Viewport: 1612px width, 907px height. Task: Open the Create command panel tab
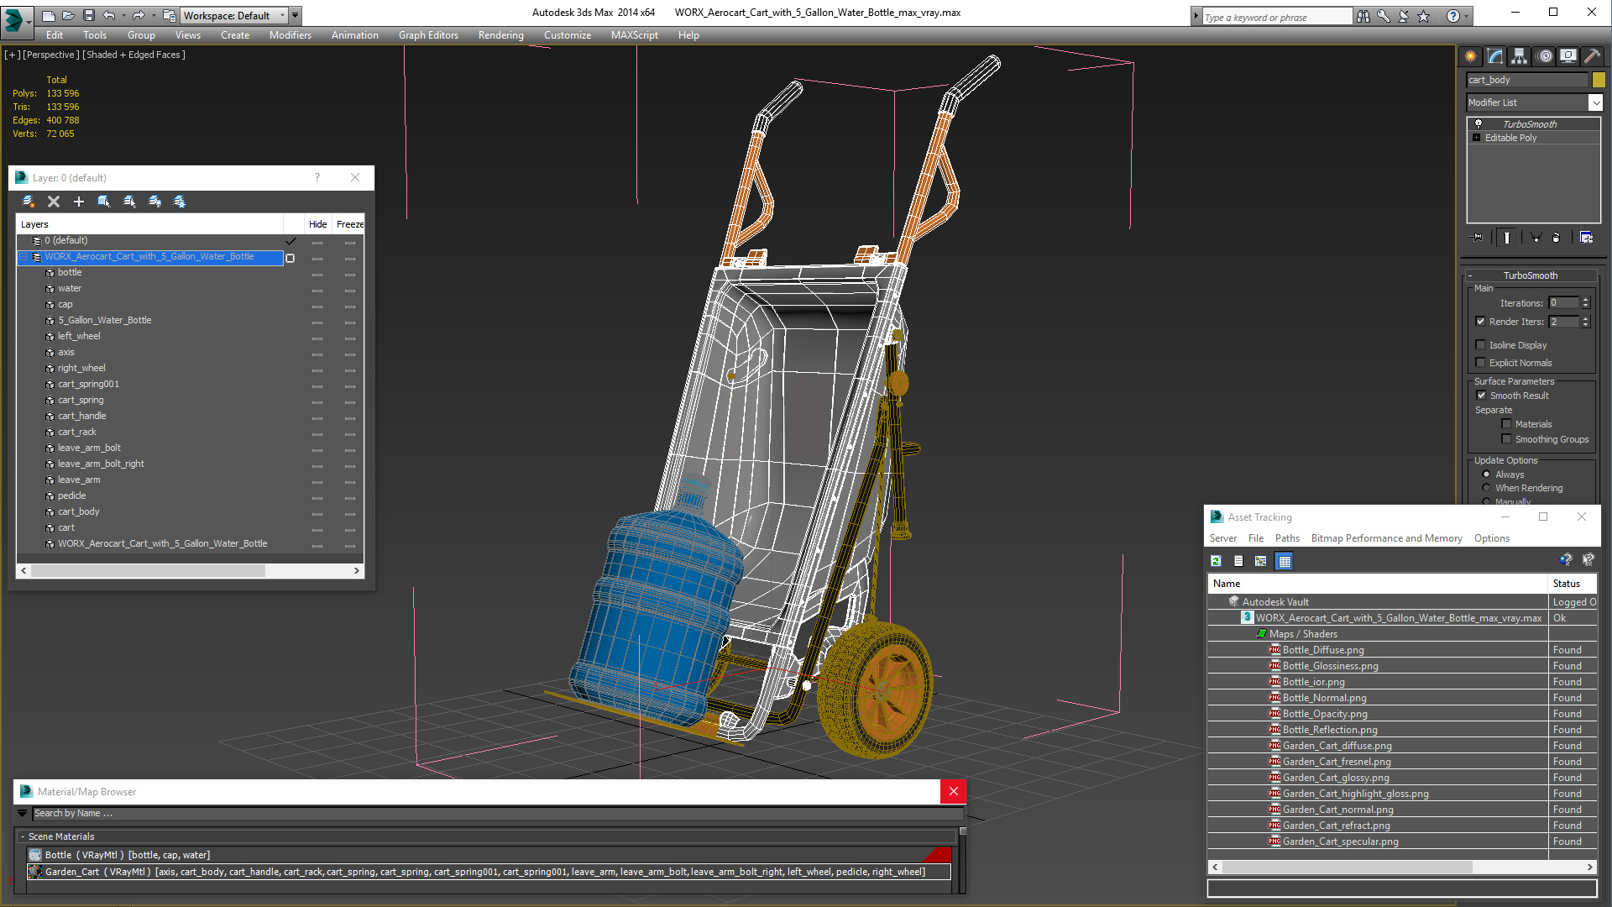click(1471, 56)
